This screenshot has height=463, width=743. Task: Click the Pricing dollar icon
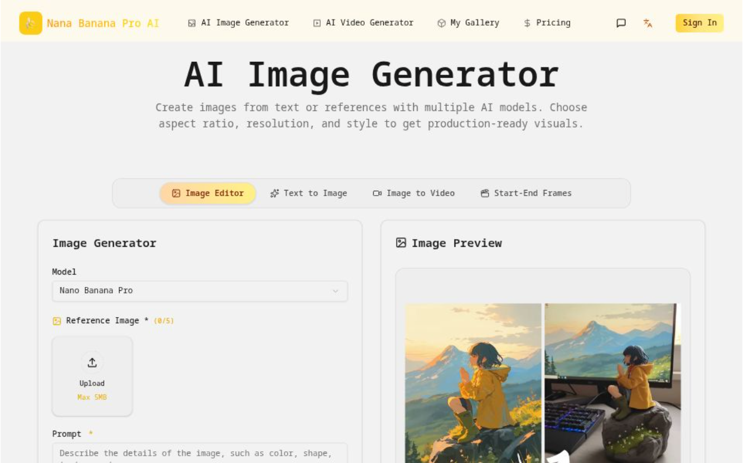coord(527,23)
